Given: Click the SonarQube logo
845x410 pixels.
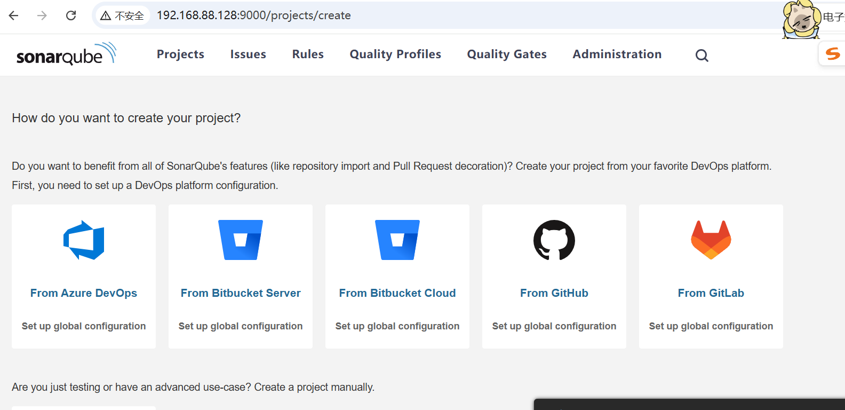Looking at the screenshot, I should coord(66,54).
